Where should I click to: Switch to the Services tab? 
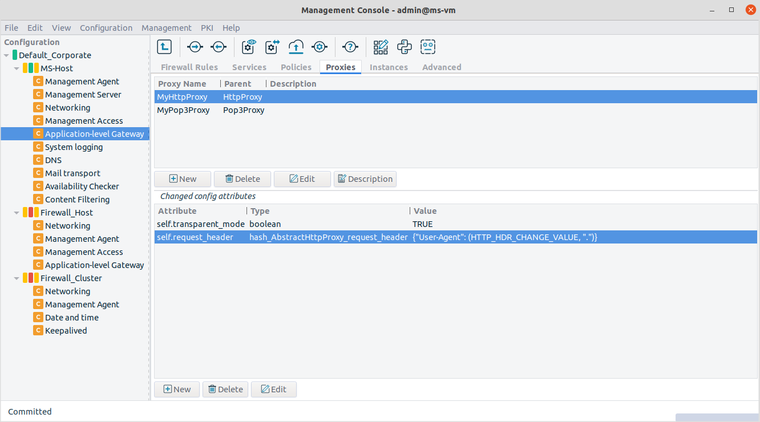[249, 67]
